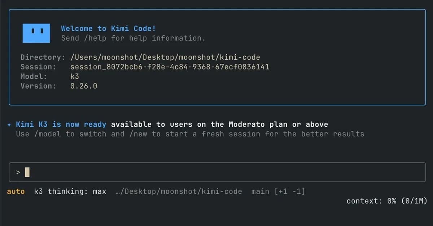Click the blue Kimi mascot logo
Viewport: 433px width, 226px height.
(x=37, y=33)
